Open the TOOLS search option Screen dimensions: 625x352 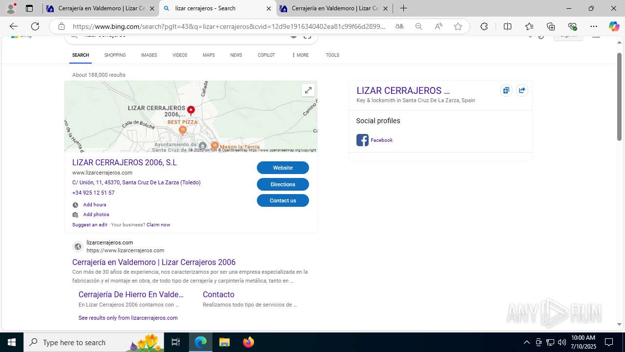coord(332,55)
